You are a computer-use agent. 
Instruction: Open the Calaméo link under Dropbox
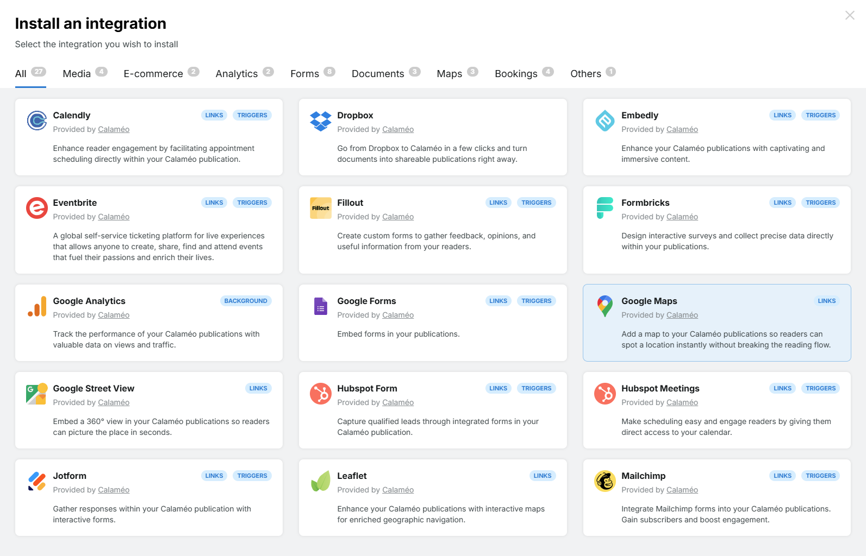[x=398, y=129]
